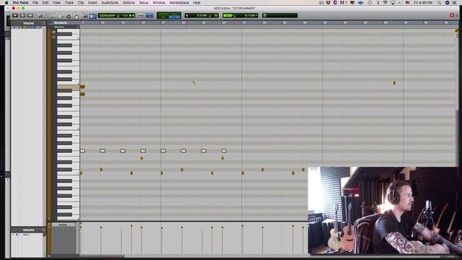Open the EZ DRUMMER track selector display
Screen dimensions: 462x260
point(117,15)
